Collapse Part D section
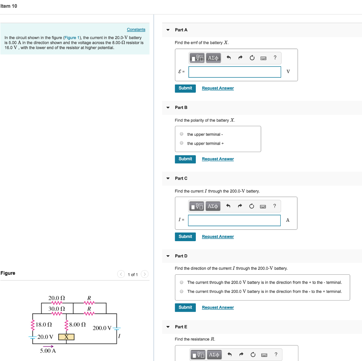The height and width of the screenshot is (361, 362). [168, 256]
